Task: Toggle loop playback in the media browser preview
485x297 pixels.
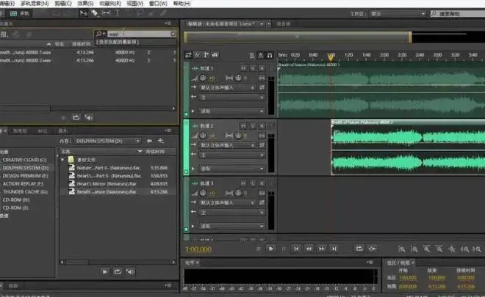Action: point(118,271)
